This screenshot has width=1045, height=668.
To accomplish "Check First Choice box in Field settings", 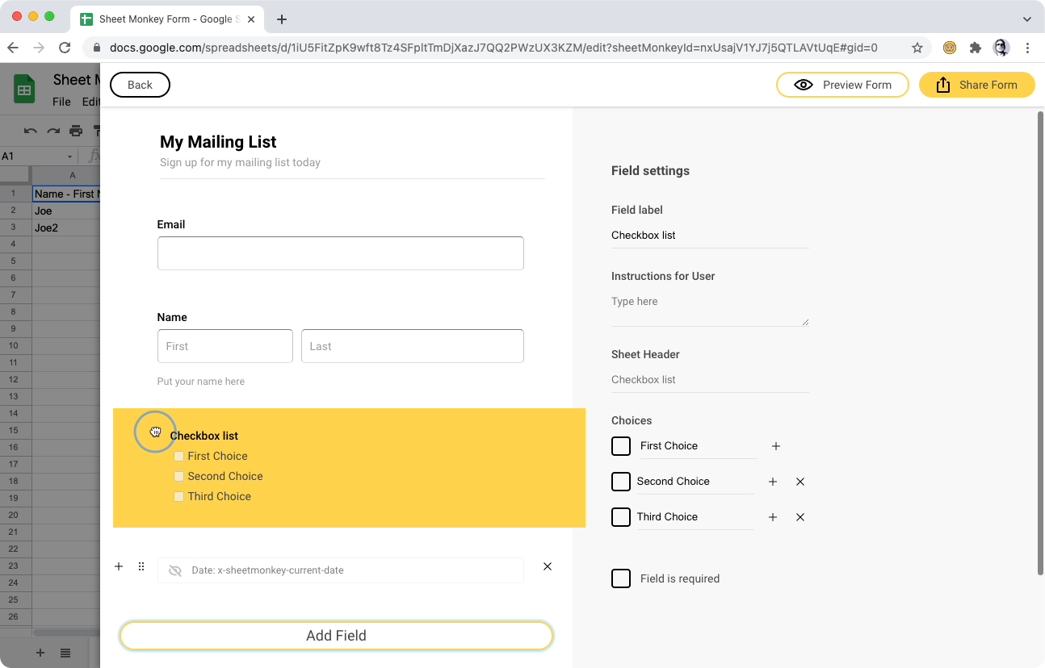I will pos(620,446).
